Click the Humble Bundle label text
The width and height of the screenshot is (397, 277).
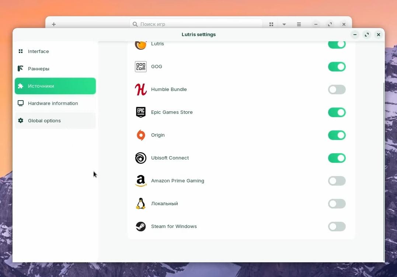169,89
